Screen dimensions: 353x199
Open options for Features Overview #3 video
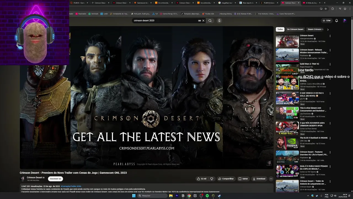click(x=330, y=152)
